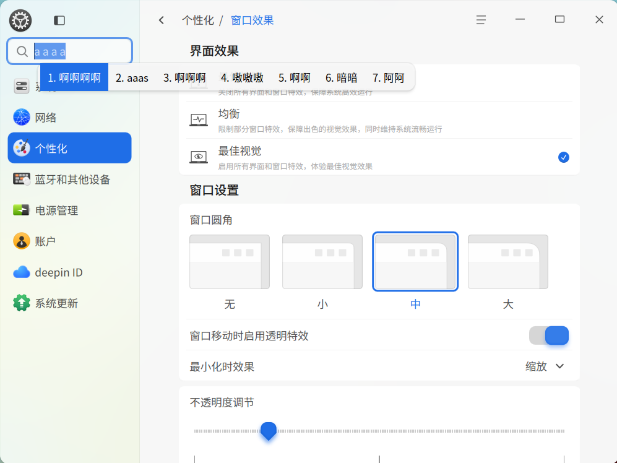Click the deepin ID cloud icon
The width and height of the screenshot is (617, 463).
coord(22,272)
